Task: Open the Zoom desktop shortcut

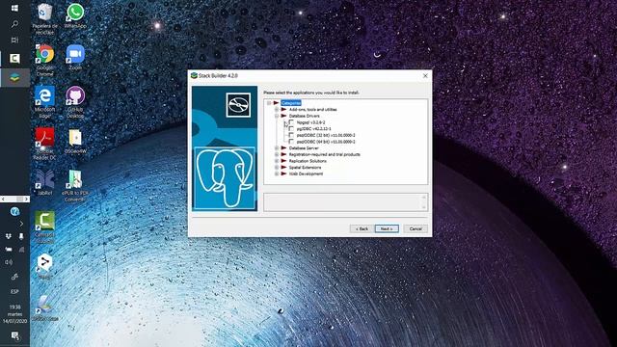Action: point(75,58)
